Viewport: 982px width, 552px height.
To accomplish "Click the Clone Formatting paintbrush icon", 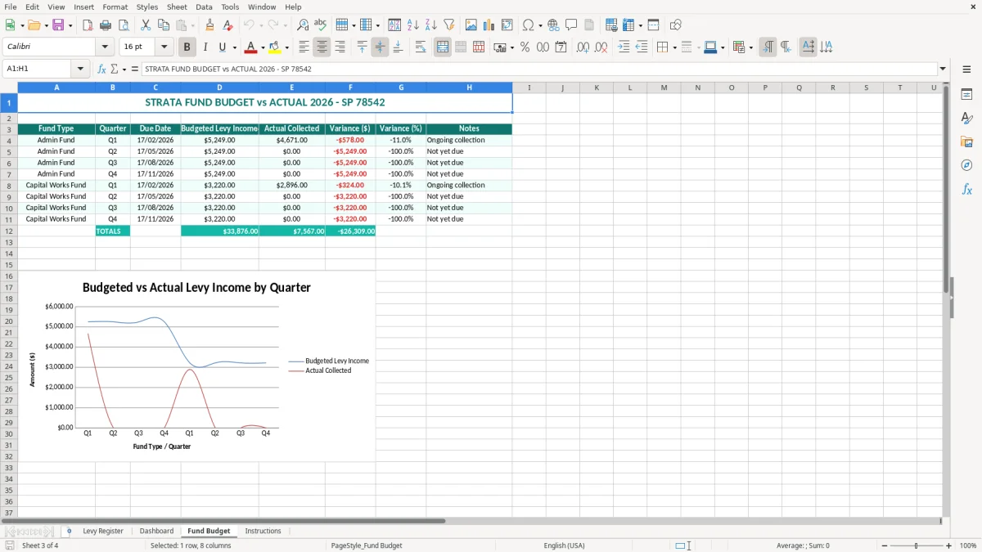I will pos(210,25).
